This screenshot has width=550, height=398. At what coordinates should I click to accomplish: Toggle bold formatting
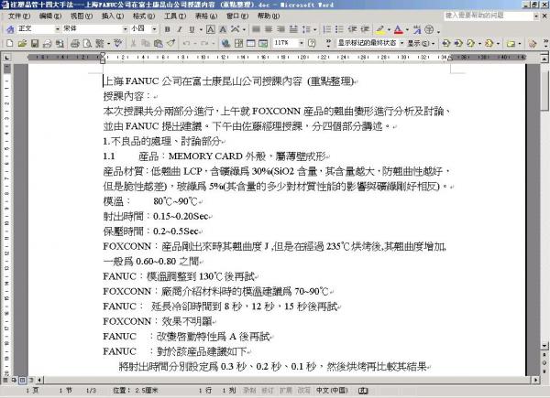168,29
